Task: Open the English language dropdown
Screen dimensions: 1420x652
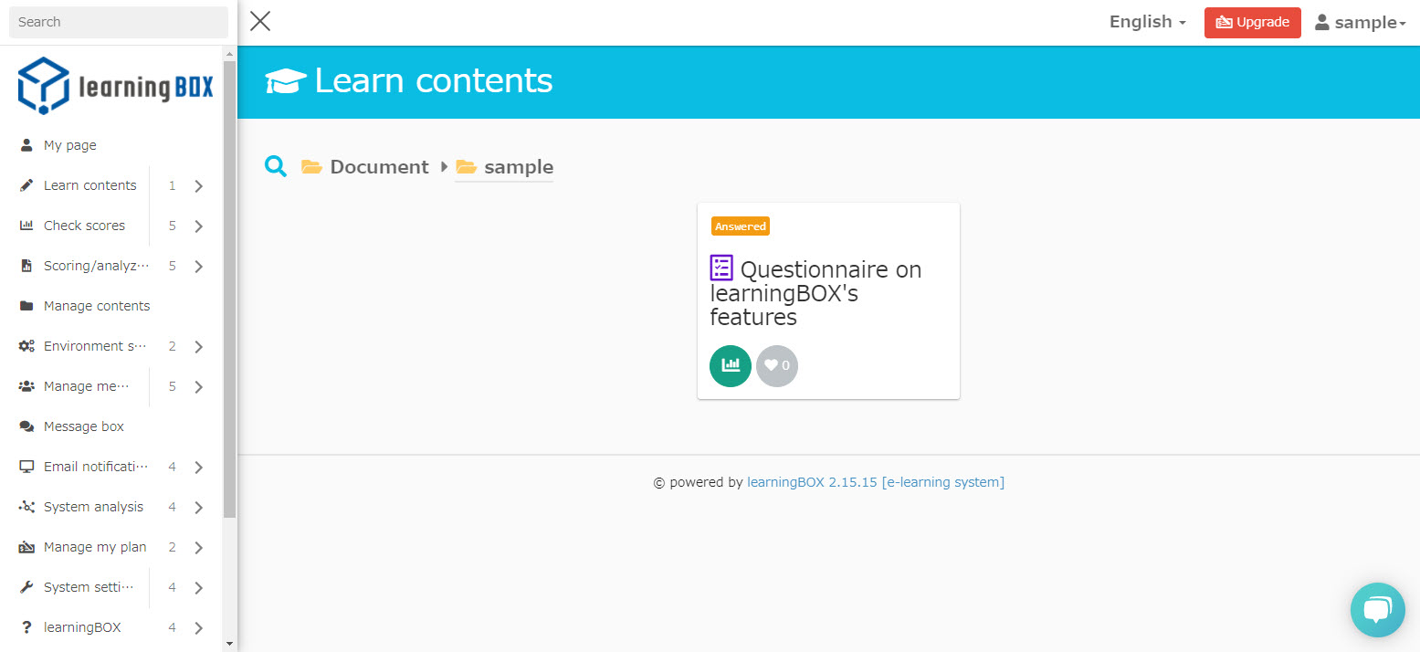Action: click(x=1147, y=22)
